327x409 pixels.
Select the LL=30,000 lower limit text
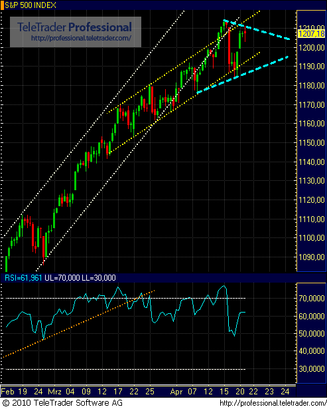[x=99, y=278]
